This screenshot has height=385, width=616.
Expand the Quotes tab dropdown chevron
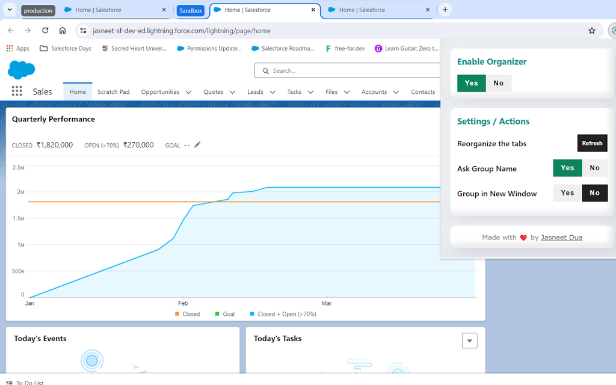233,92
